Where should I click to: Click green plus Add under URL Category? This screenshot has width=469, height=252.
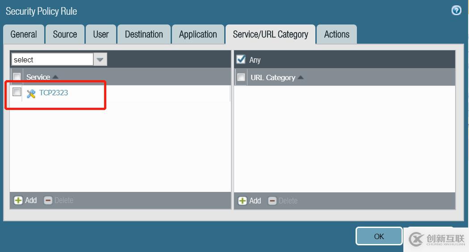243,201
